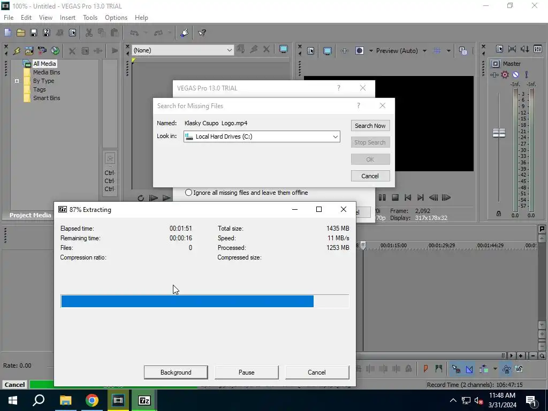
Task: Toggle the Enable Snapping icon in timeline toolbar
Action: [456, 369]
